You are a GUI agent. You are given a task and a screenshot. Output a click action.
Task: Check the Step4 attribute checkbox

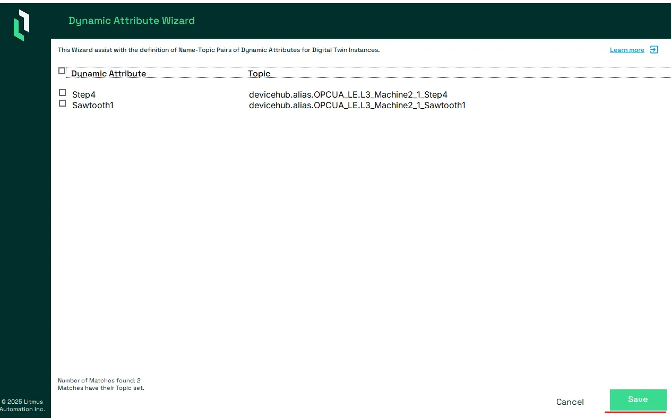62,92
